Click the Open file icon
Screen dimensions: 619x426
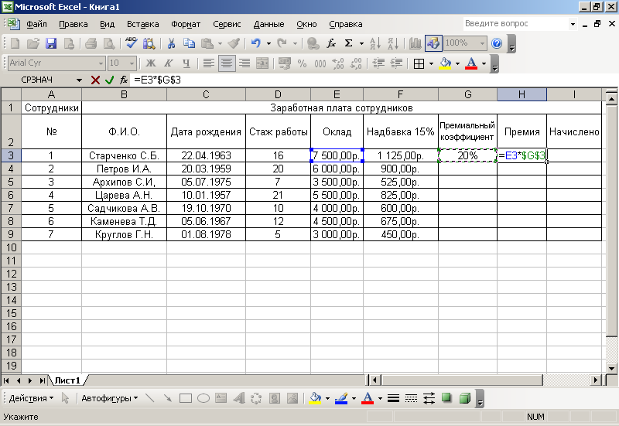tap(33, 43)
